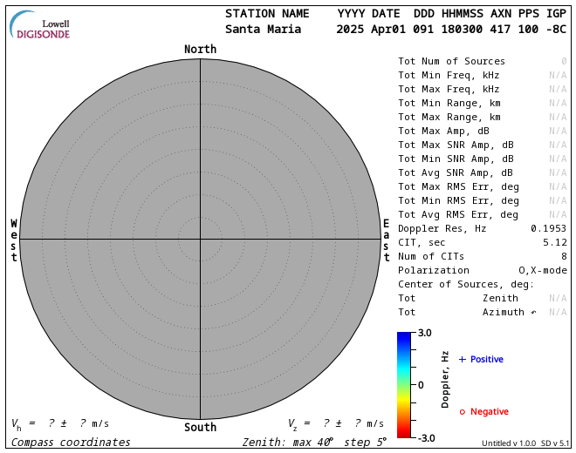Click the time value 180300

coord(462,29)
